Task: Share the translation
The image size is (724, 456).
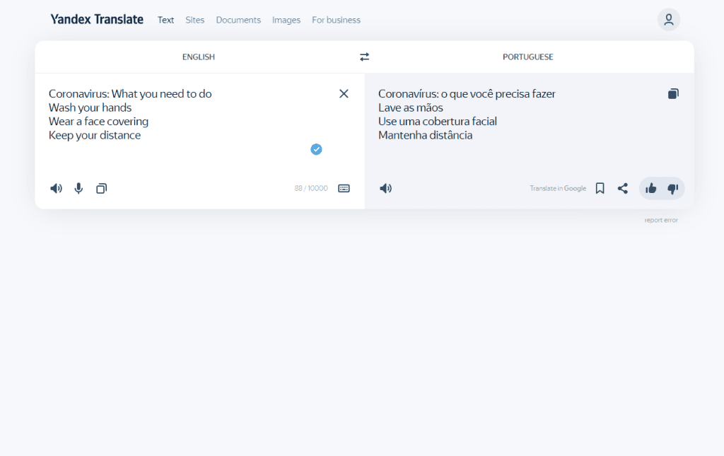Action: point(622,188)
